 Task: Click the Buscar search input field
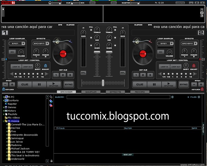click(118, 97)
